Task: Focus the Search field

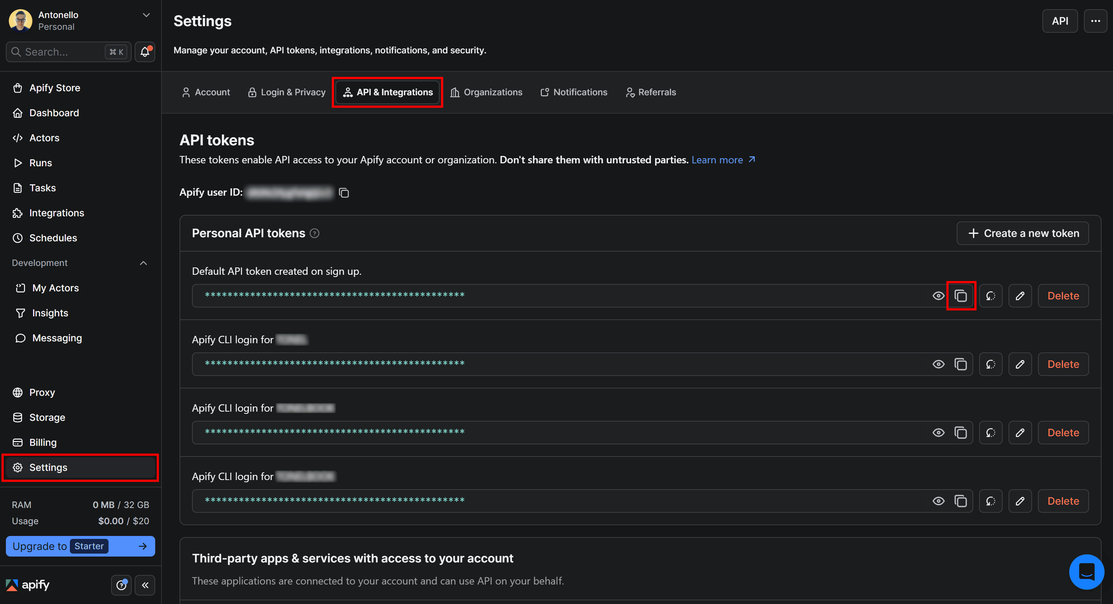Action: pos(68,52)
